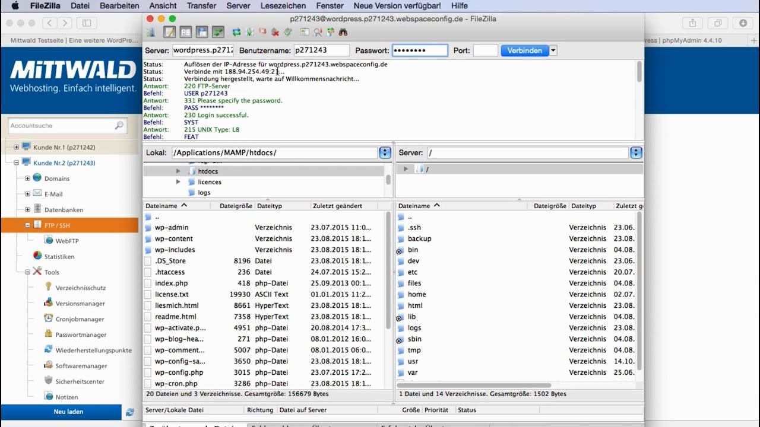Image resolution: width=760 pixels, height=427 pixels.
Task: Click the Passwortmanager lock icon
Action: (x=49, y=334)
